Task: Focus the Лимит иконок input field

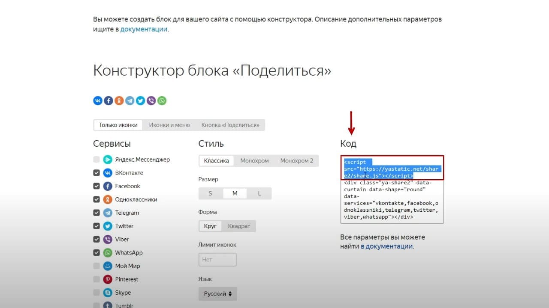Action: click(217, 260)
